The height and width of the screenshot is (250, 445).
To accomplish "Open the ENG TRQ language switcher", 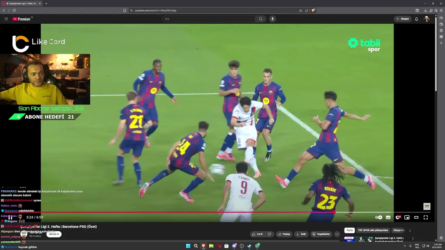I will pyautogui.click(x=417, y=246).
